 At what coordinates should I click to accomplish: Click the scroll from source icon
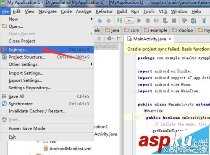(99, 38)
